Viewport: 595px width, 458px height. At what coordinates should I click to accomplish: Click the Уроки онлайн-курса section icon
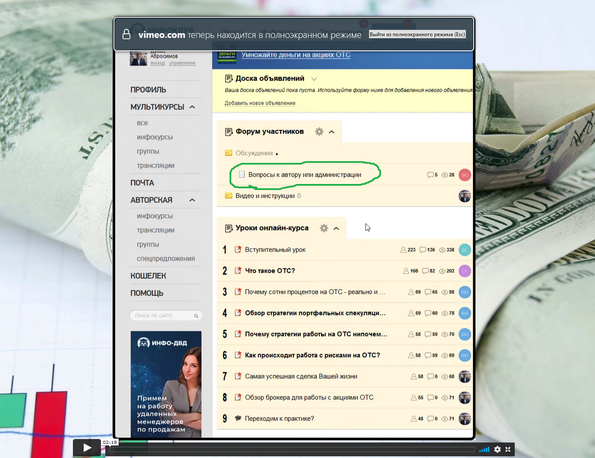coord(229,228)
